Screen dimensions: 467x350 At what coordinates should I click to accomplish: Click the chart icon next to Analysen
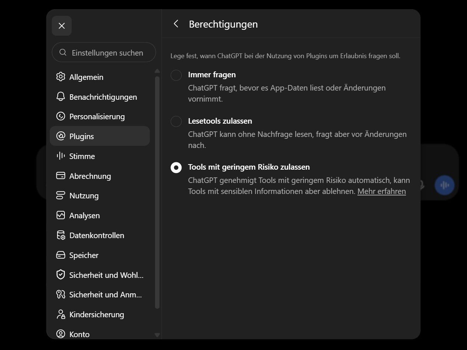[60, 215]
